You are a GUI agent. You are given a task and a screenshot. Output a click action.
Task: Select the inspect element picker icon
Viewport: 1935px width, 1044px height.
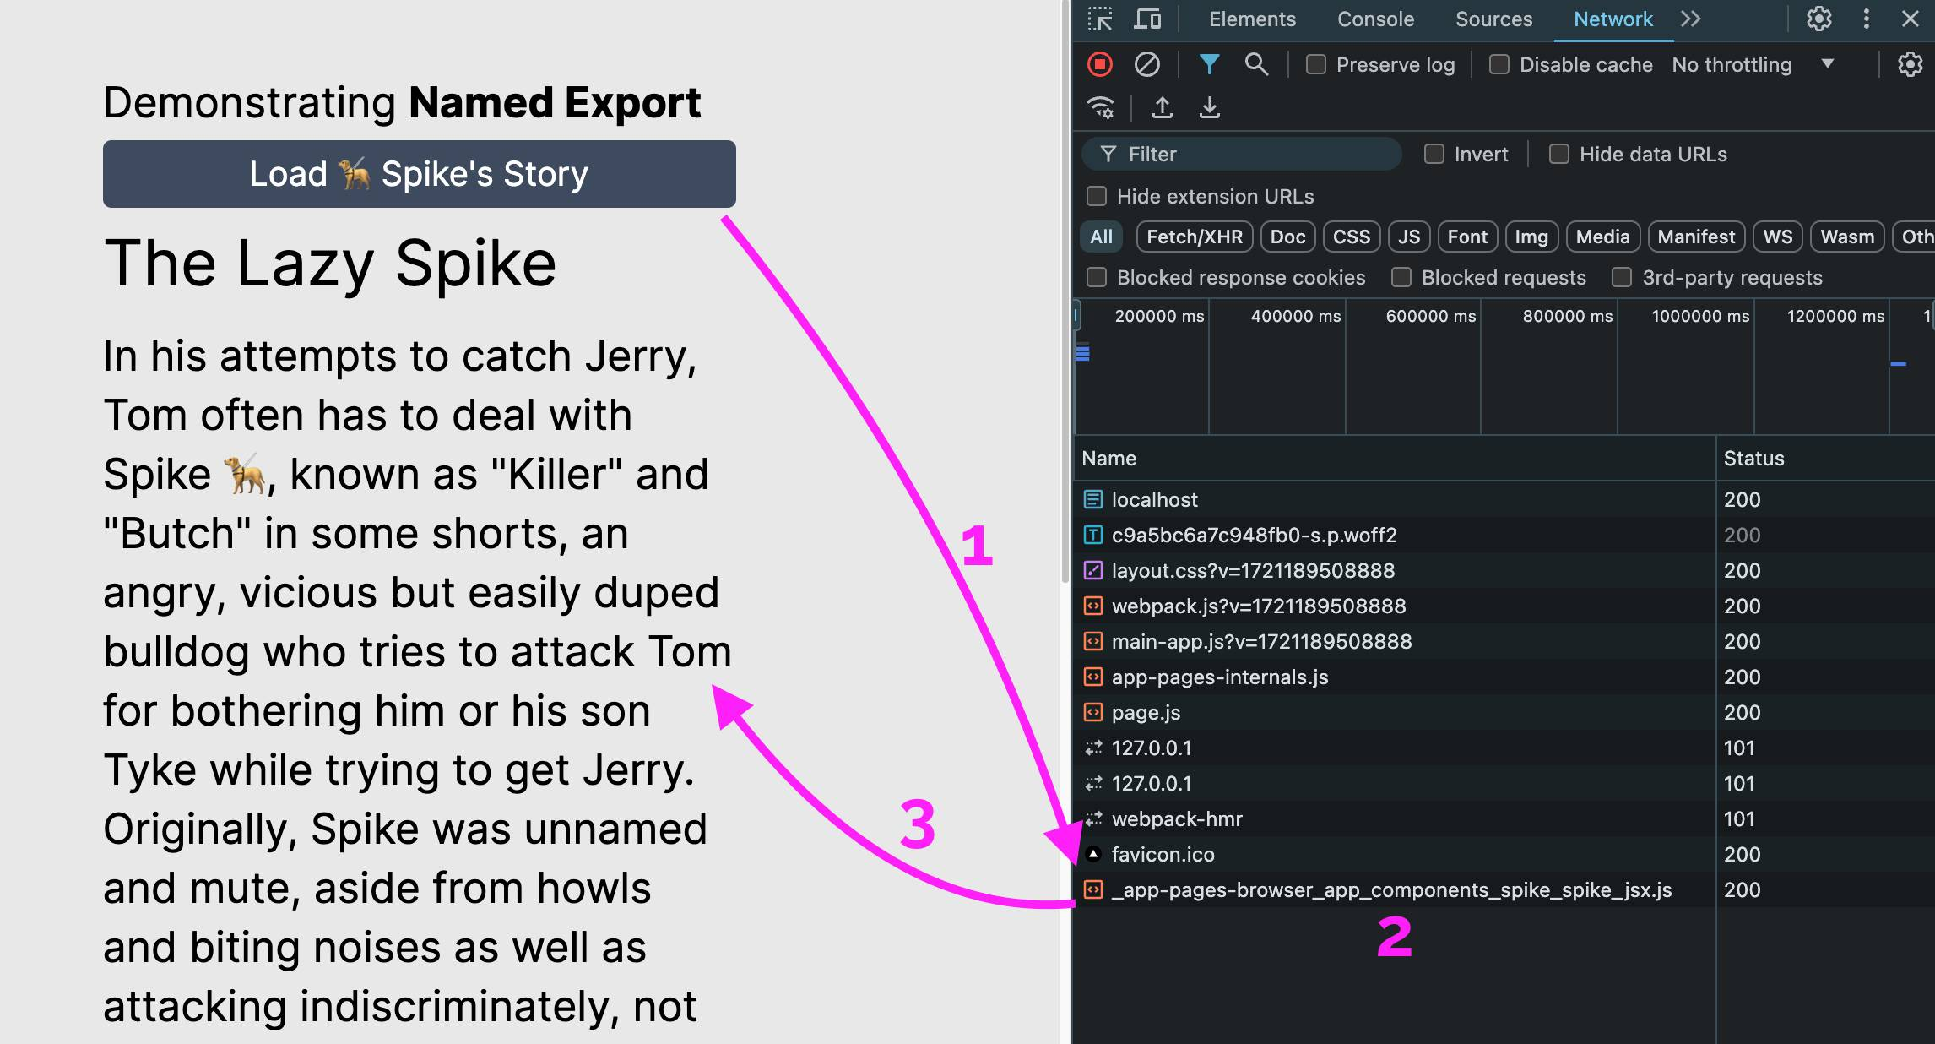pyautogui.click(x=1099, y=19)
